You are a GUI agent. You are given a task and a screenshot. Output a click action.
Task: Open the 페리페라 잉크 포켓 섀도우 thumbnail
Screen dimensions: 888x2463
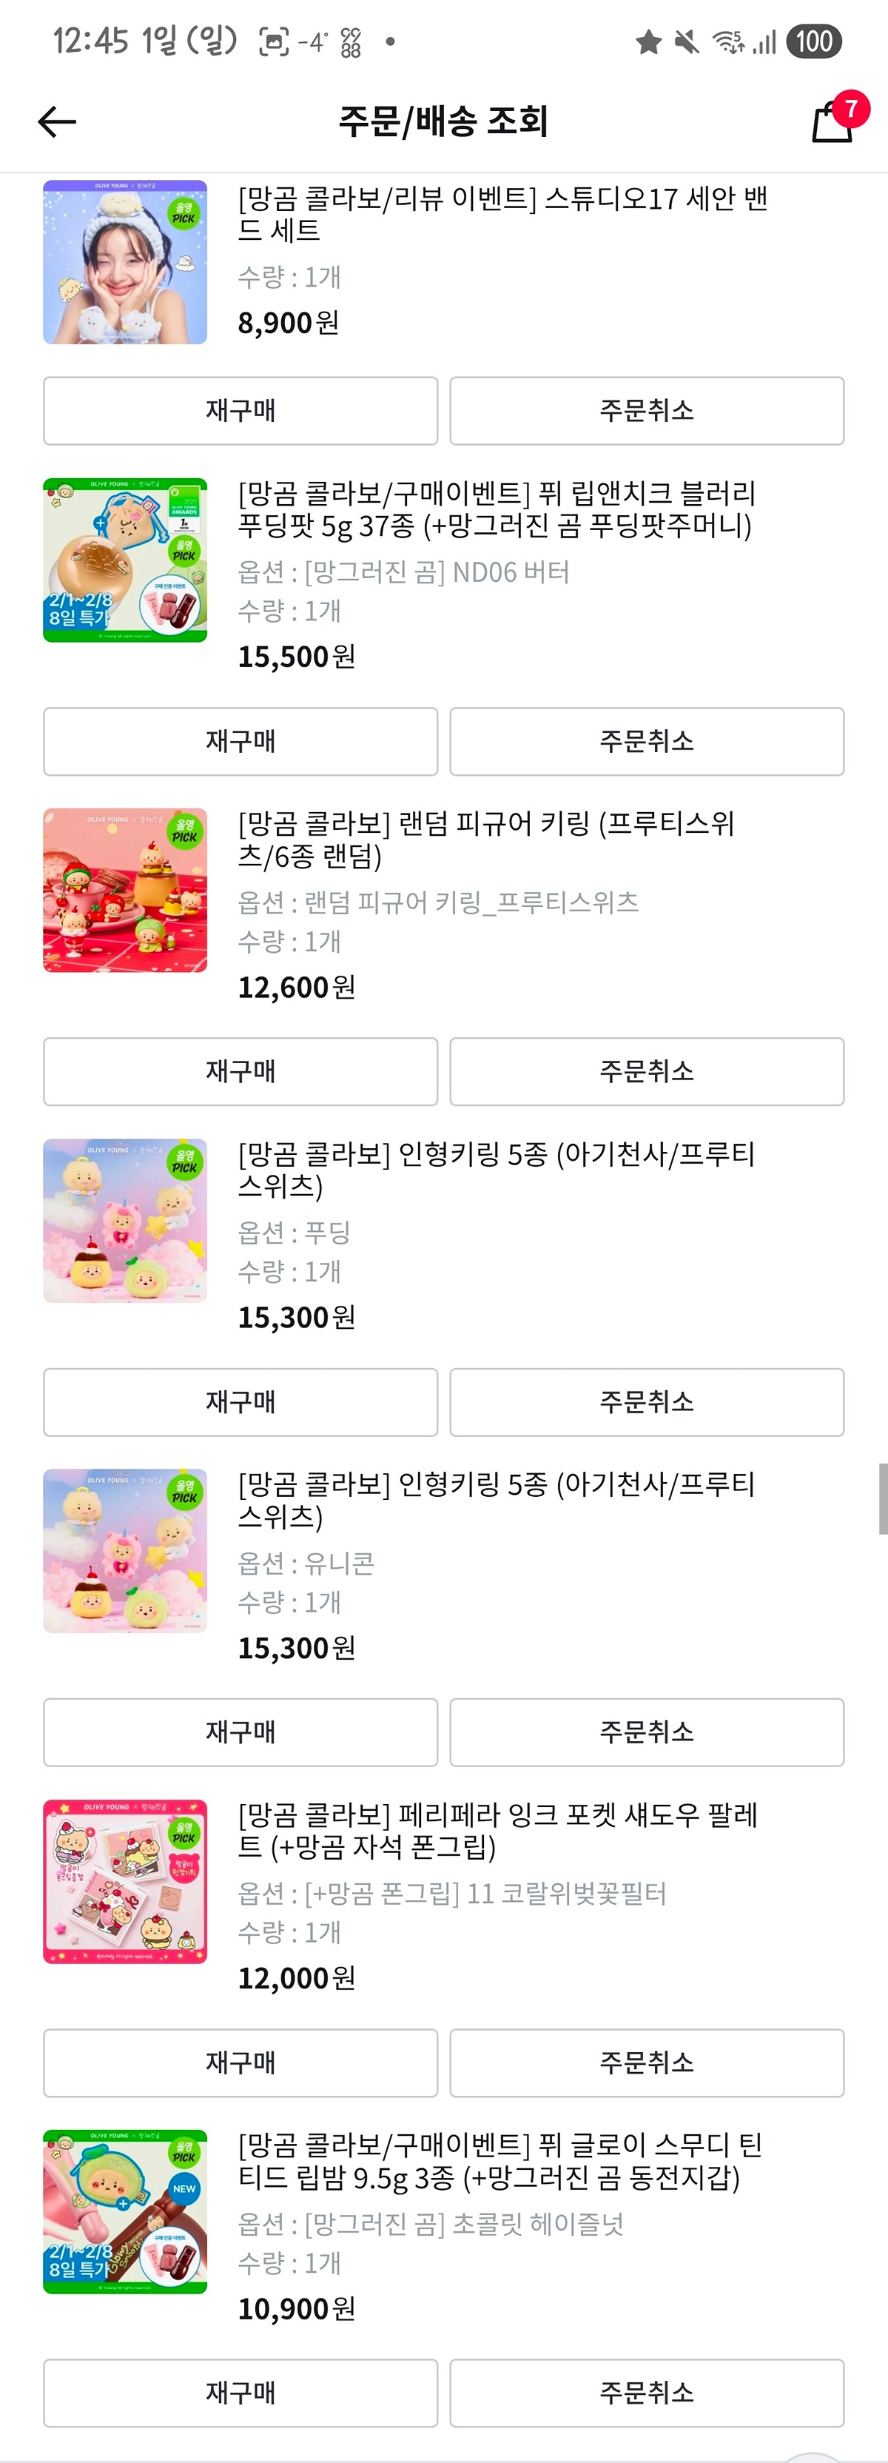[x=125, y=1880]
